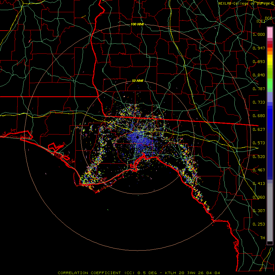This screenshot has width=275, height=275.
Task: Select the [CC] label above color bar
Action: pyautogui.click(x=261, y=21)
